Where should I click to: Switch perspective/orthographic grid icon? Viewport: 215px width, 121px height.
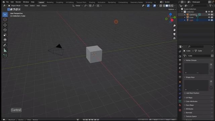coord(174,38)
